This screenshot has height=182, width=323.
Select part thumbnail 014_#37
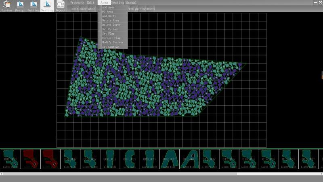click(268, 159)
